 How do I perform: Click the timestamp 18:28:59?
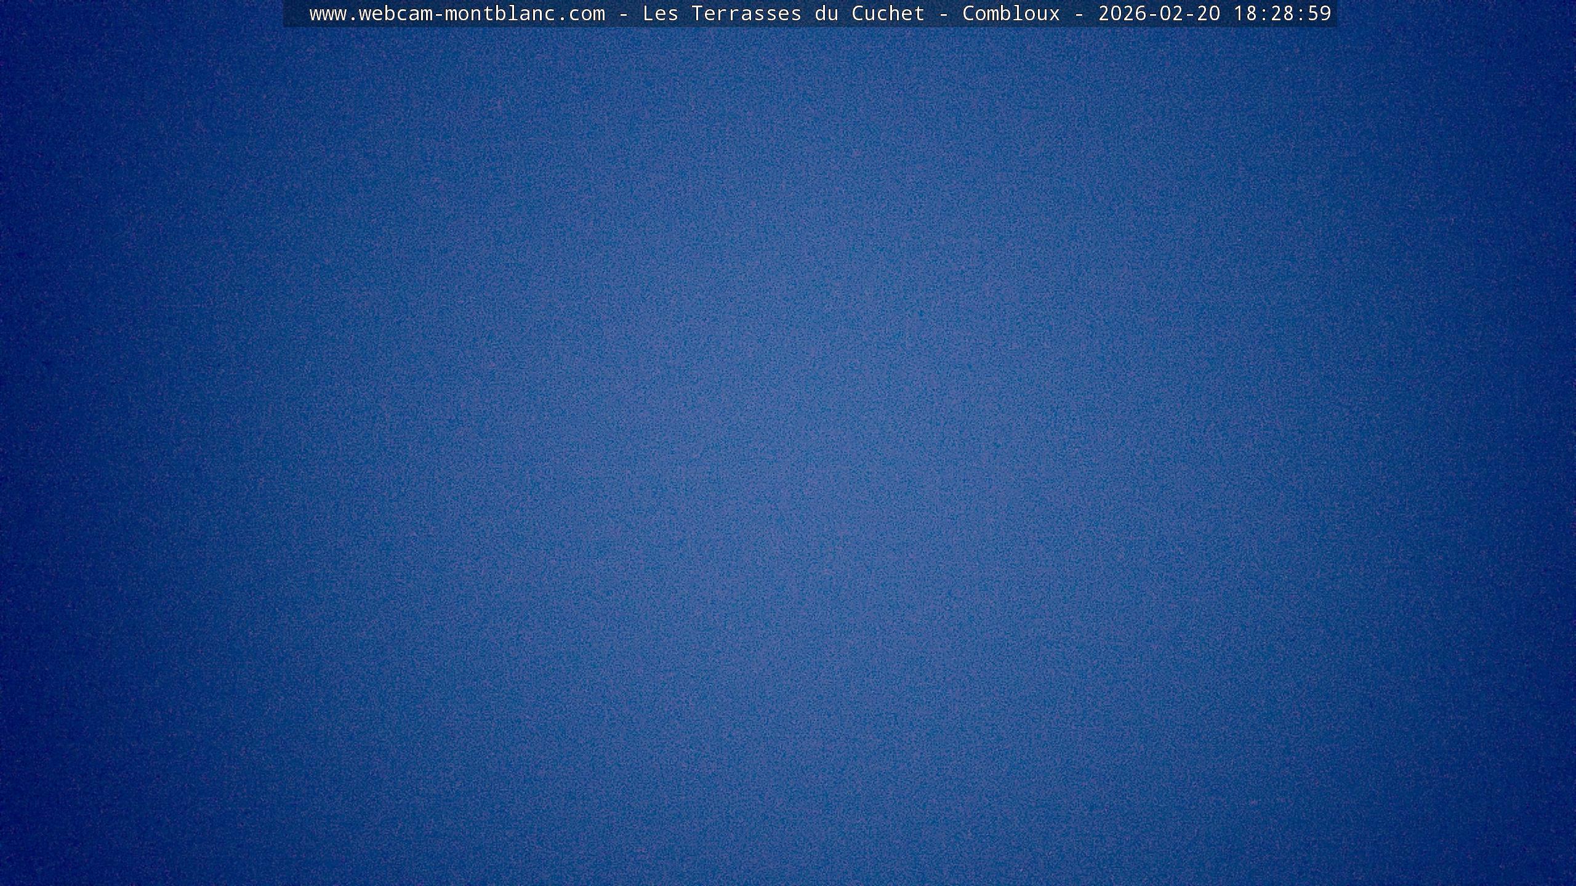pyautogui.click(x=1282, y=14)
